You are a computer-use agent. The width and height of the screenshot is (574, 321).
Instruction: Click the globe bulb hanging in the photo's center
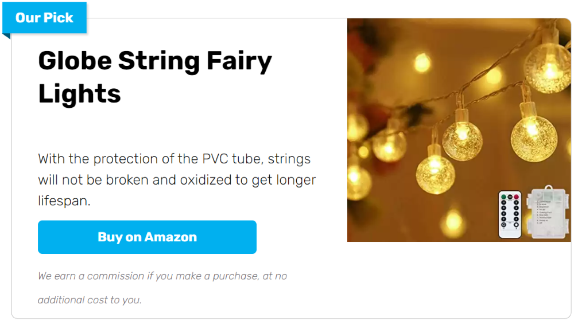pos(462,141)
